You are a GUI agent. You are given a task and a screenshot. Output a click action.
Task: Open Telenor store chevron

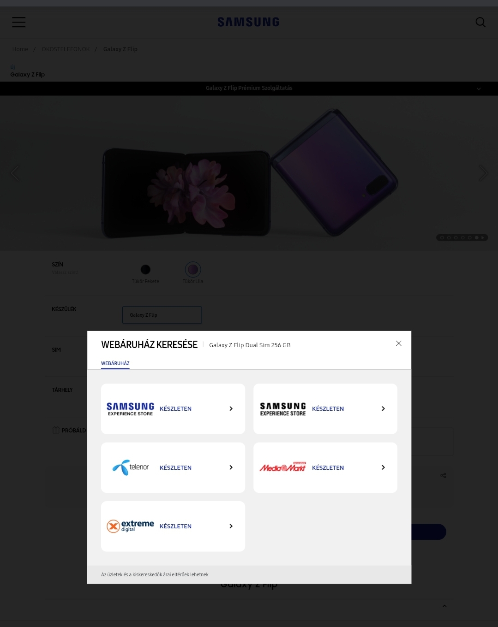click(231, 467)
